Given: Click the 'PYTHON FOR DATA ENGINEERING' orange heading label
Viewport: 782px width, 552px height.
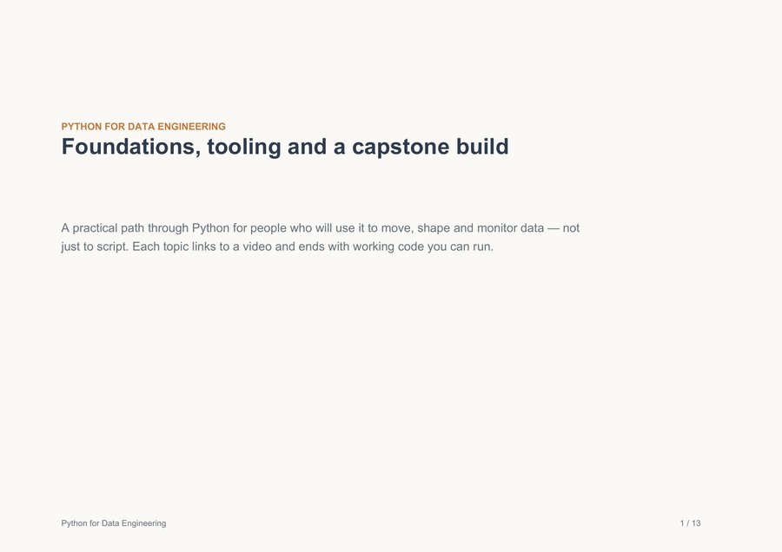Looking at the screenshot, I should [143, 127].
